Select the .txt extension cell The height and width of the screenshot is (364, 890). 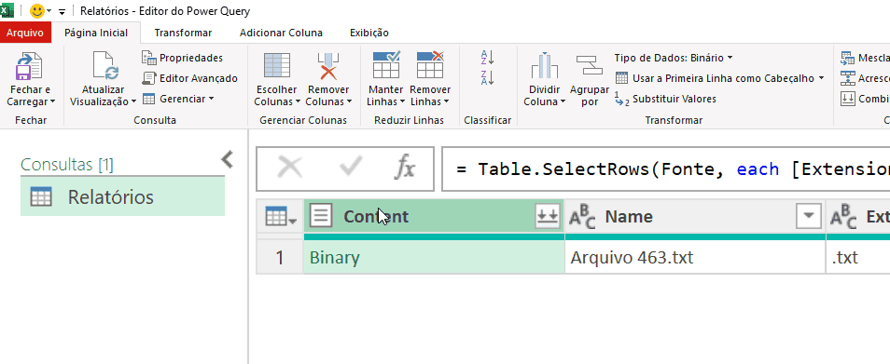(x=858, y=258)
